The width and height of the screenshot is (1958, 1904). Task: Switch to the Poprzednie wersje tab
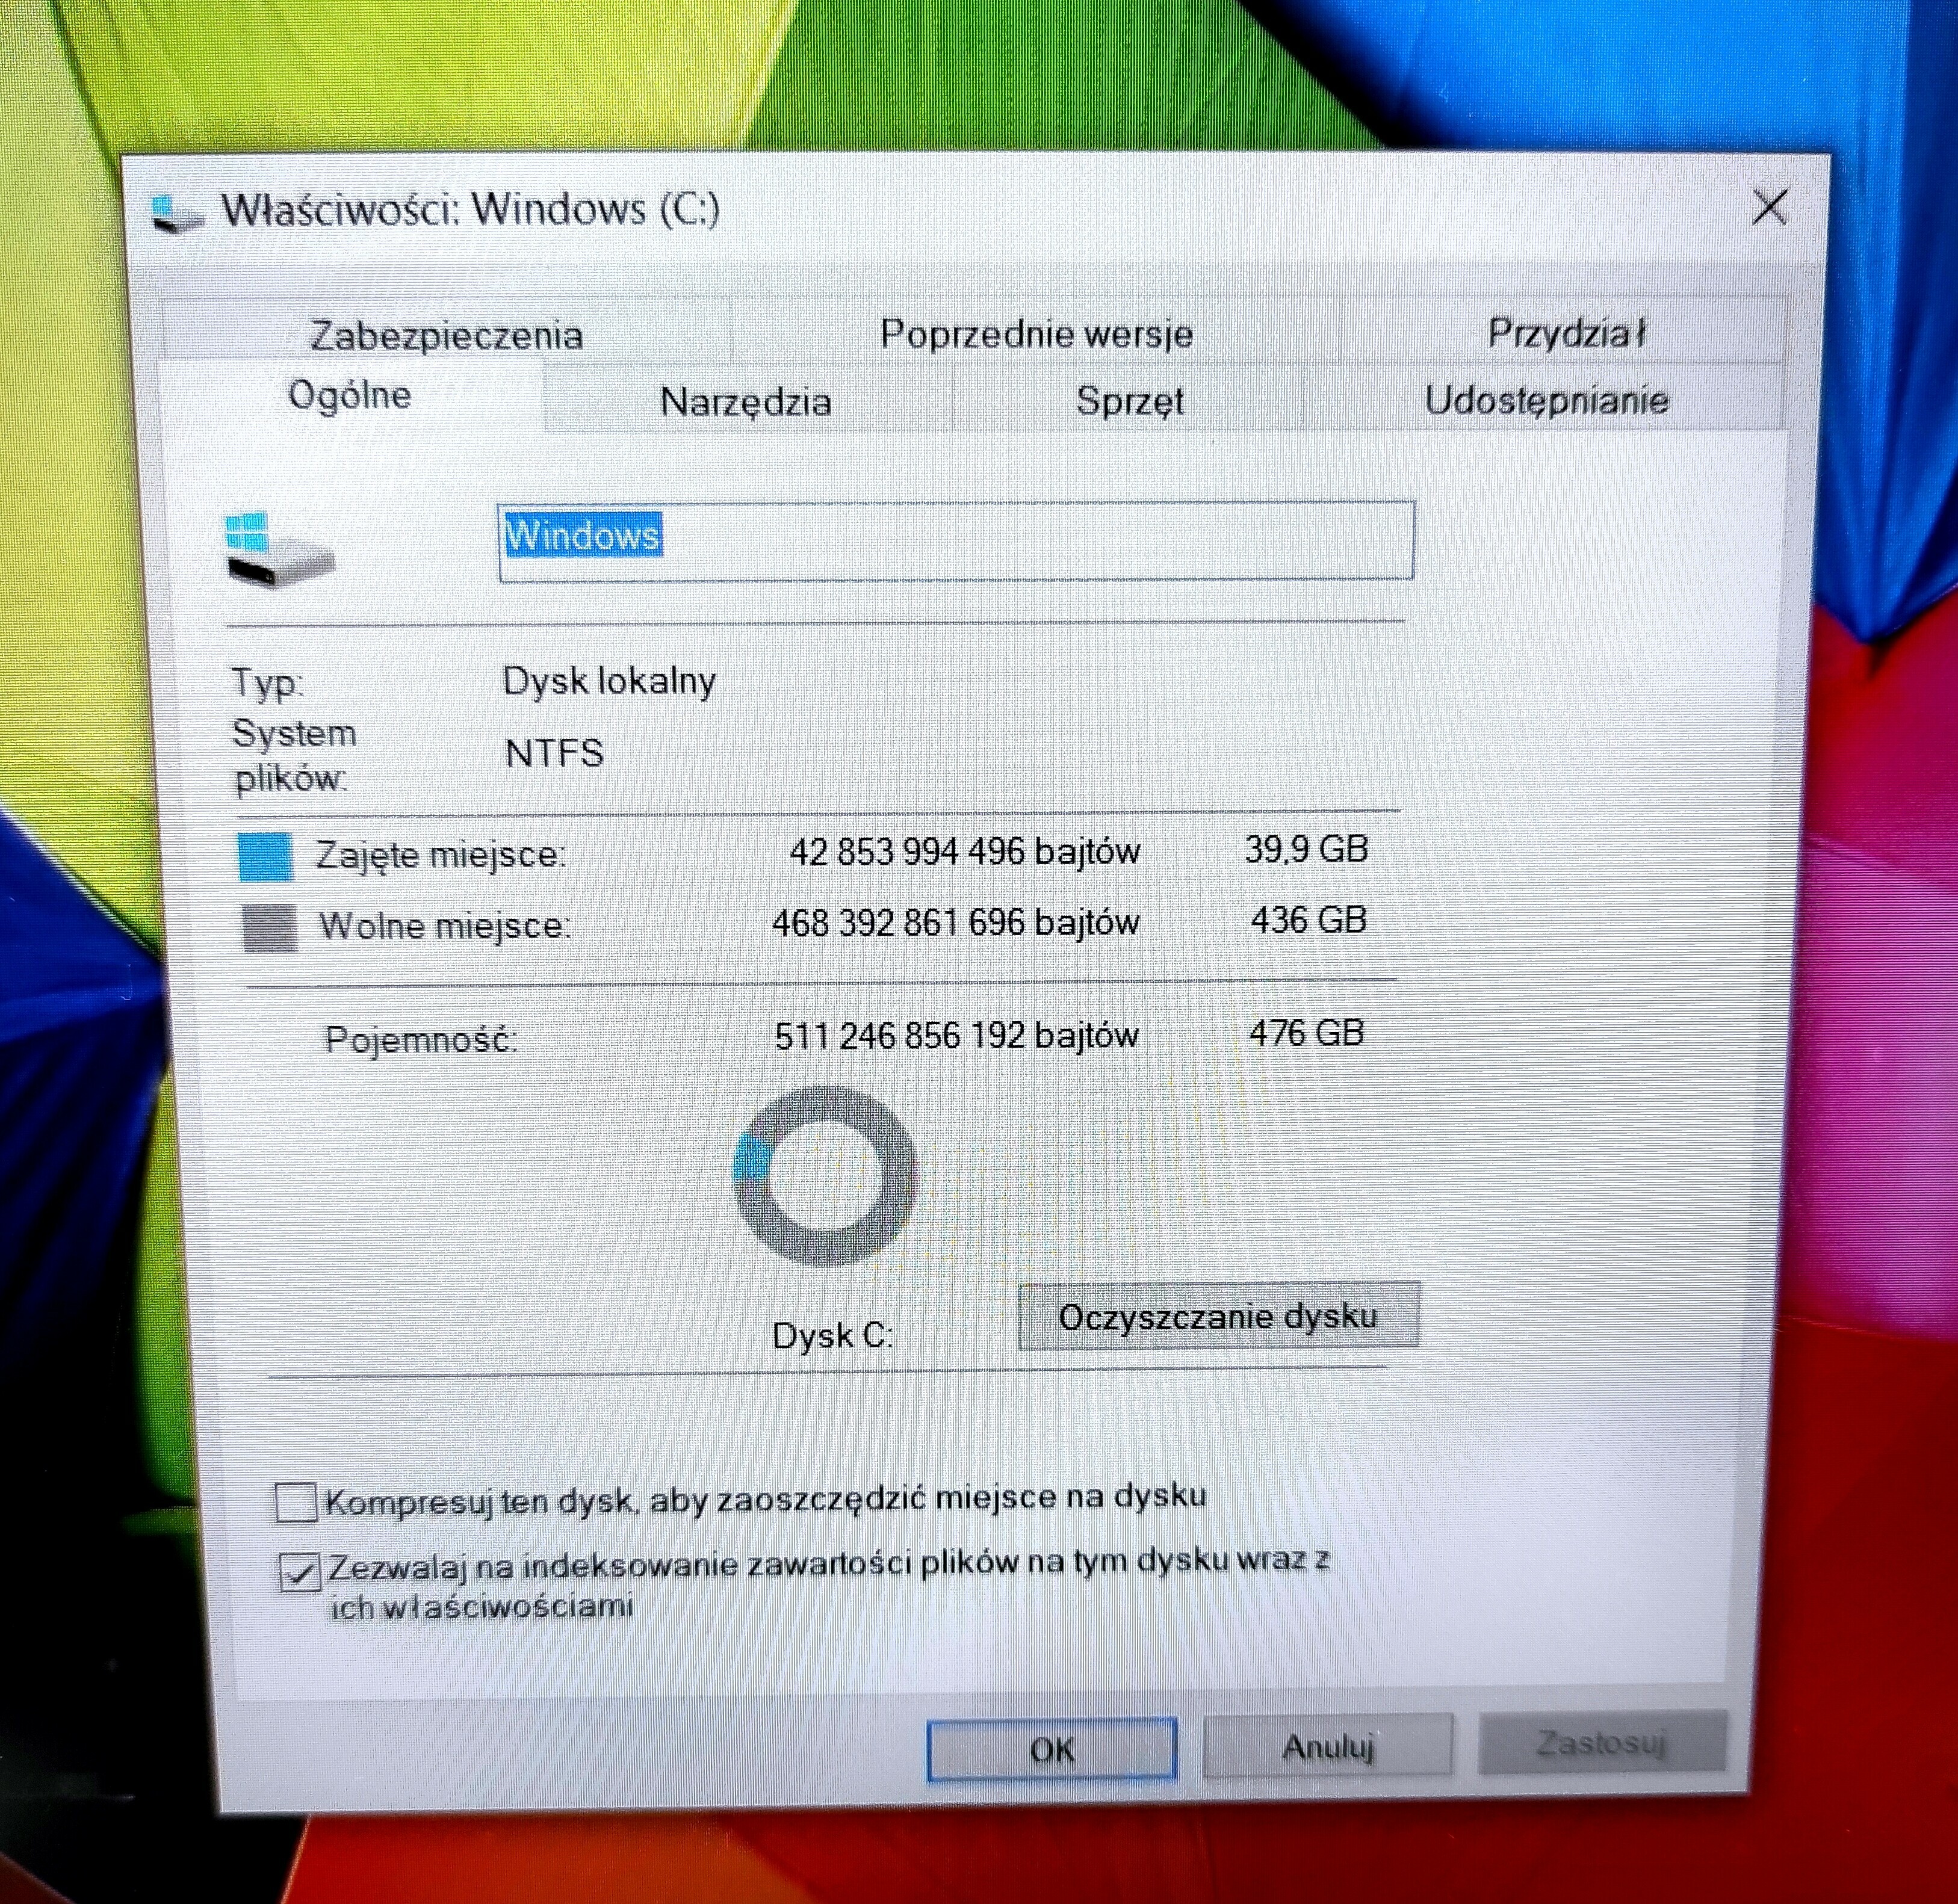1036,333
